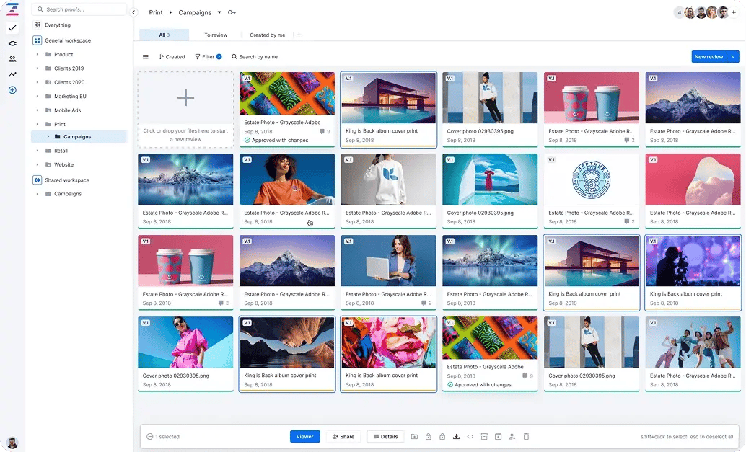Screen dimensions: 746x452
Task: Unlock the selected file via open padlock icon
Action: pyautogui.click(x=442, y=436)
